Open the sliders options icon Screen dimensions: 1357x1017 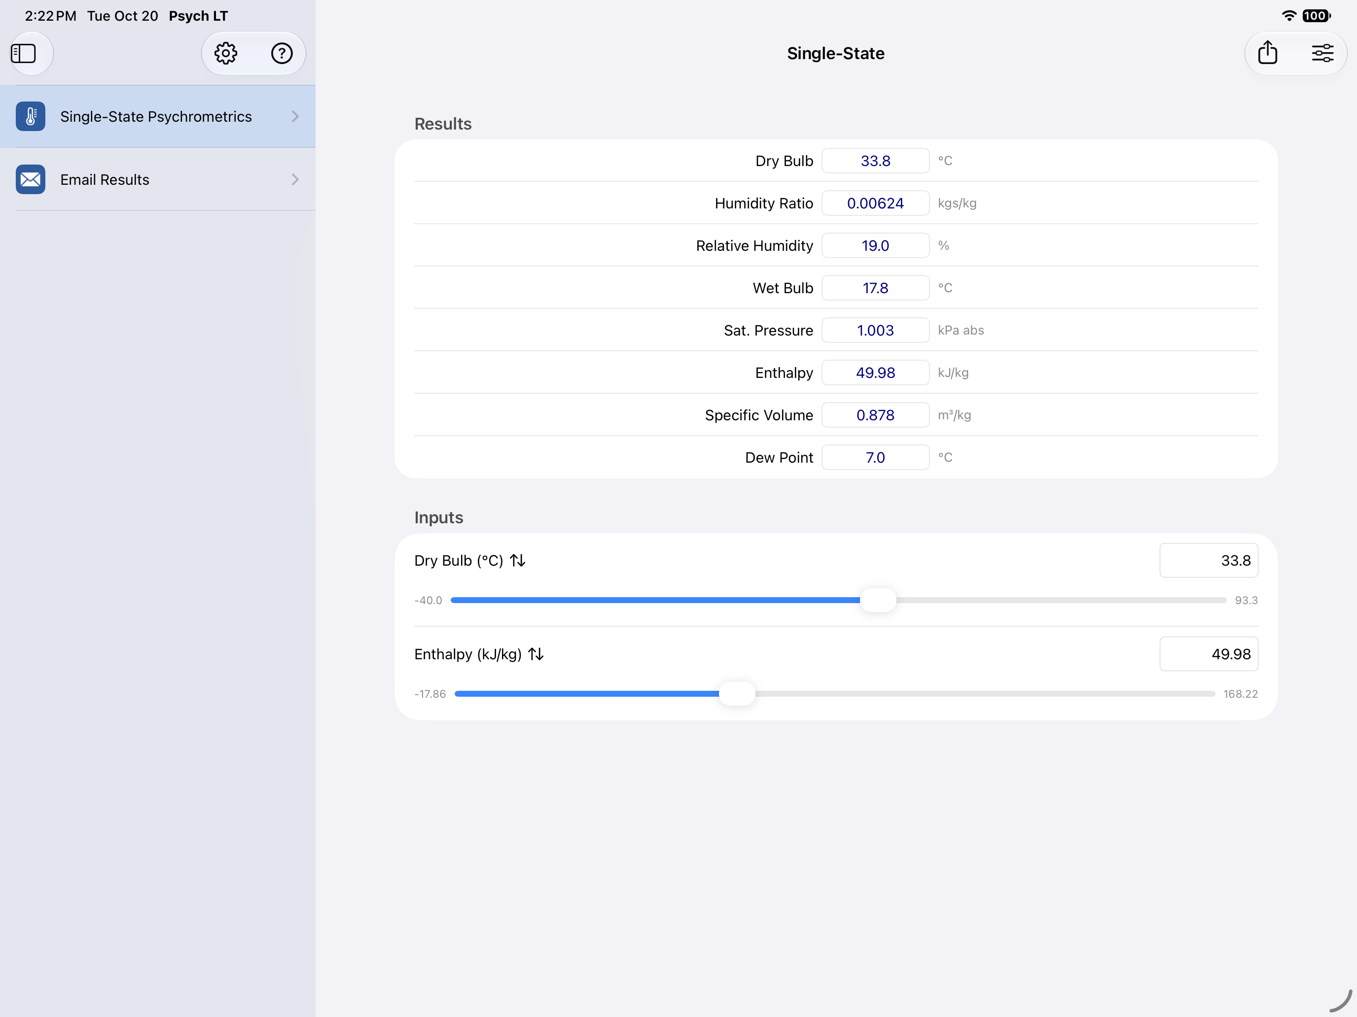[1322, 53]
